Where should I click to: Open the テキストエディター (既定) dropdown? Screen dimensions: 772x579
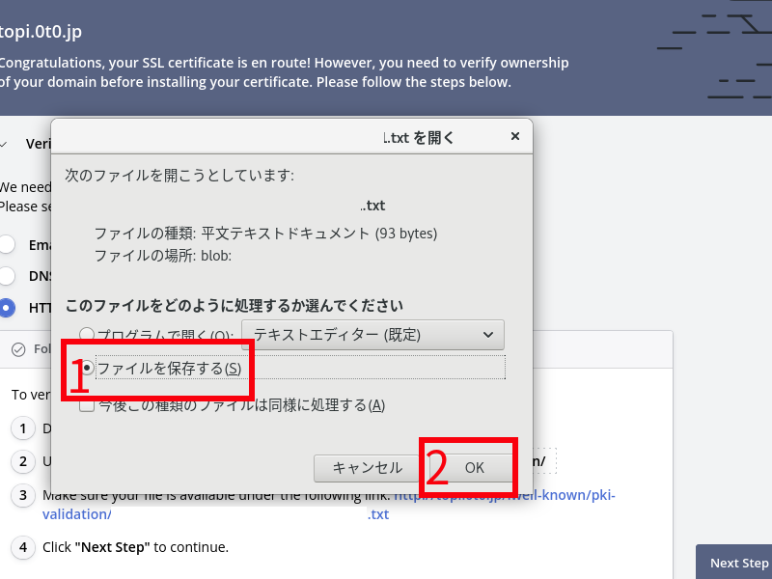(372, 335)
